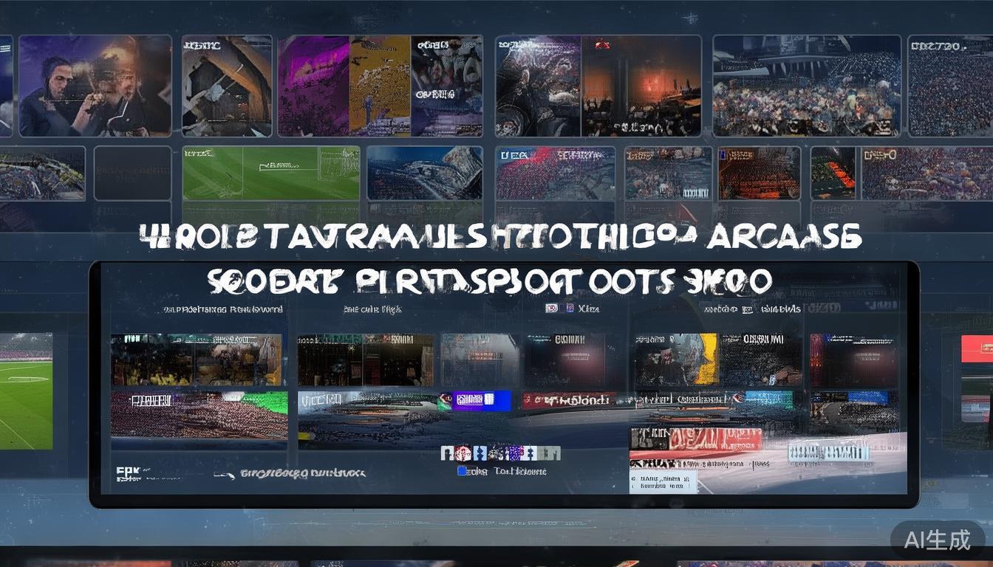
Task: Select the first column heading in the panel
Action: pyautogui.click(x=222, y=309)
